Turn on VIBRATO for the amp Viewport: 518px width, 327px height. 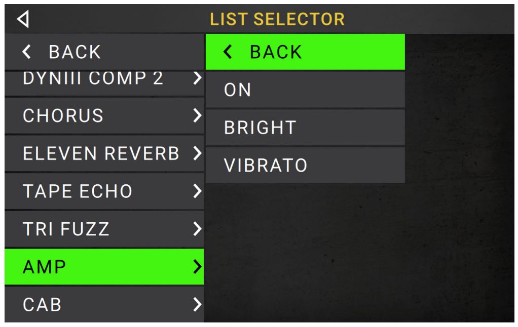[x=304, y=165]
